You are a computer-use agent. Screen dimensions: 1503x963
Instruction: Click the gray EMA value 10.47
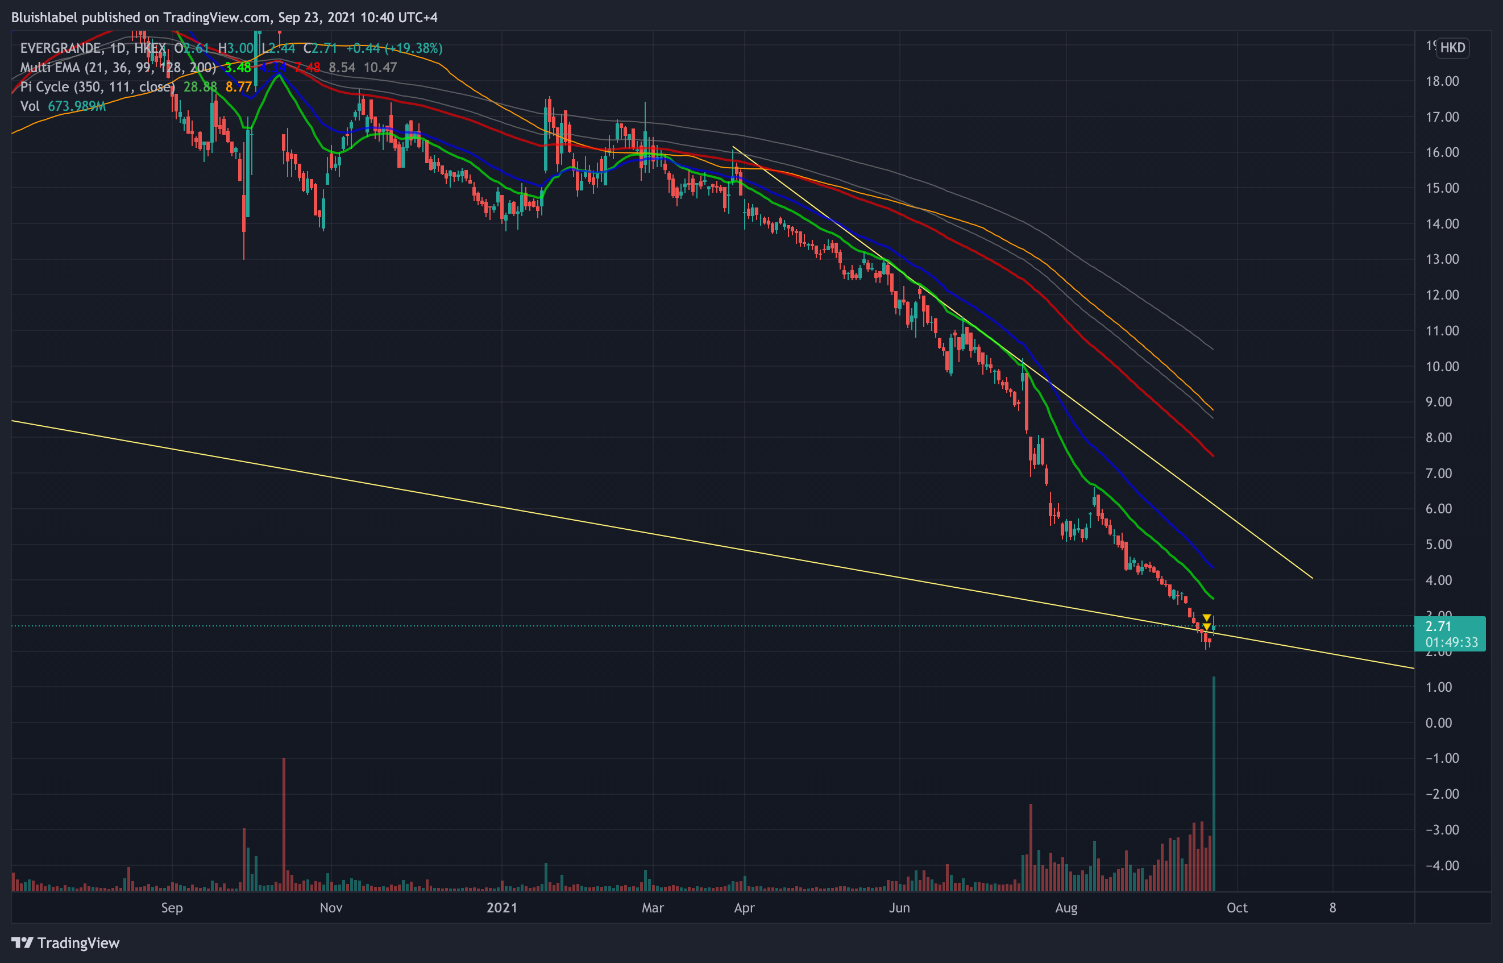(x=380, y=68)
